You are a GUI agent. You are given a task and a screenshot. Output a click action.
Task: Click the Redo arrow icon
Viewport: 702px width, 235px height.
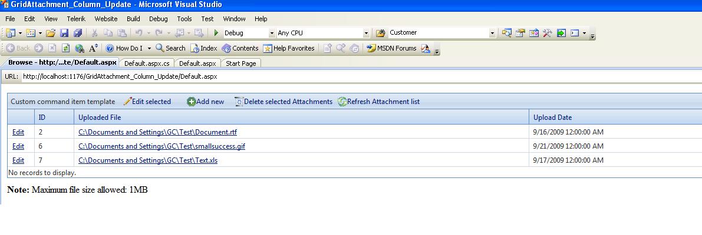pyautogui.click(x=159, y=33)
